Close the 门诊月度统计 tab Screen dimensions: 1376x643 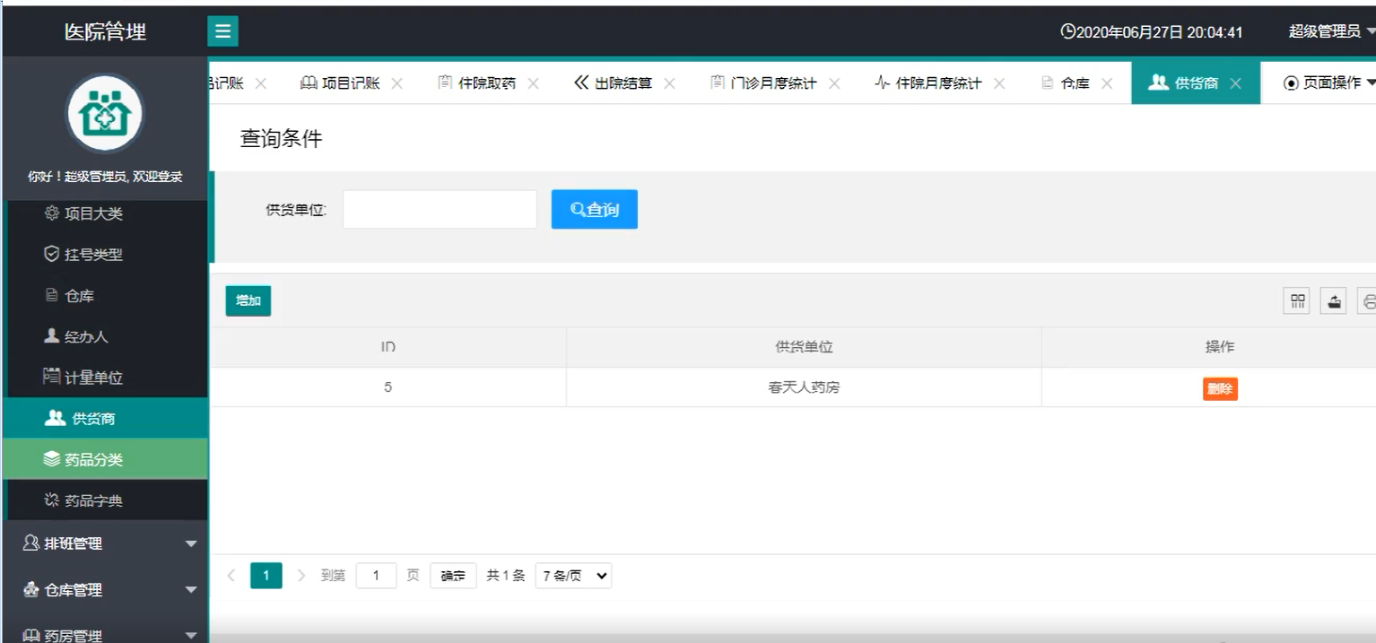click(834, 83)
